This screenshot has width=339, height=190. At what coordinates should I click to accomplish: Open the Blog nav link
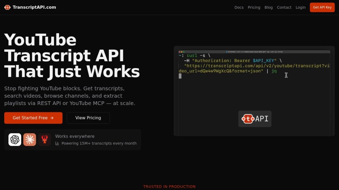(268, 7)
